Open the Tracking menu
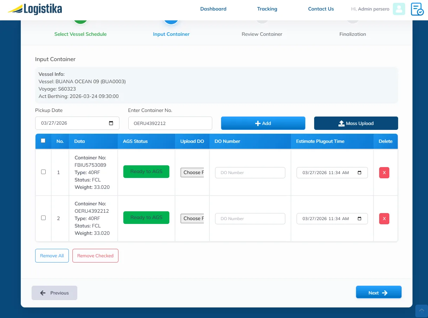 click(x=267, y=9)
